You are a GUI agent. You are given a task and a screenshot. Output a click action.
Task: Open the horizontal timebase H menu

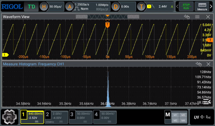(44, 6)
